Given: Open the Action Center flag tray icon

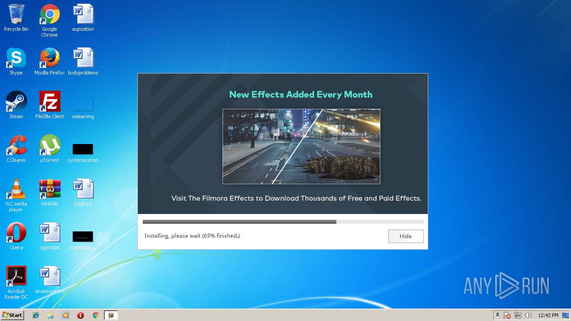Looking at the screenshot, I should (x=508, y=315).
